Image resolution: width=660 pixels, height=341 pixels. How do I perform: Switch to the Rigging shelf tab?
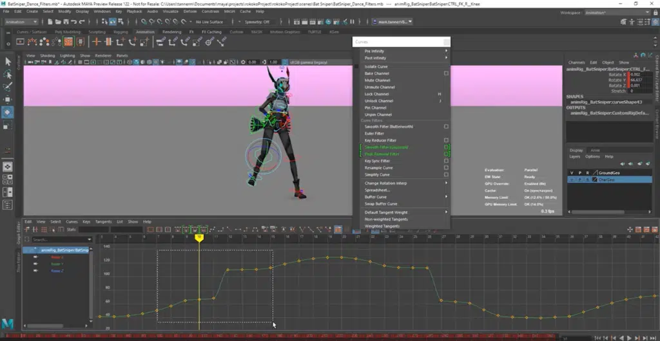point(121,32)
